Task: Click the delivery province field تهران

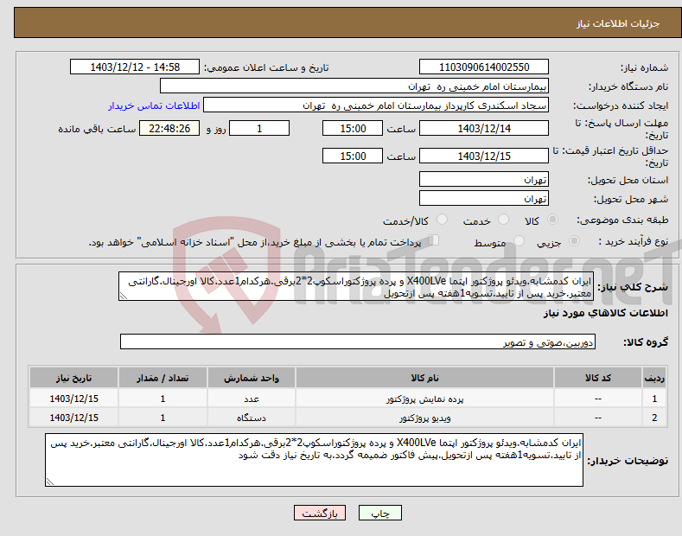Action: tap(484, 179)
